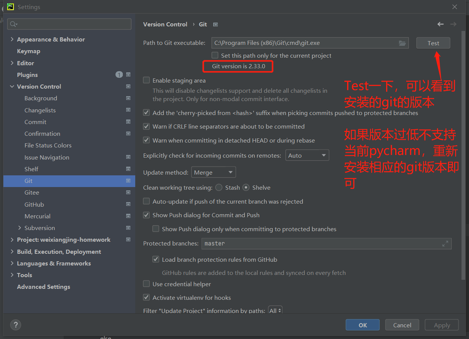The image size is (469, 339).
Task: Expand the Editor section
Action: (x=12, y=63)
